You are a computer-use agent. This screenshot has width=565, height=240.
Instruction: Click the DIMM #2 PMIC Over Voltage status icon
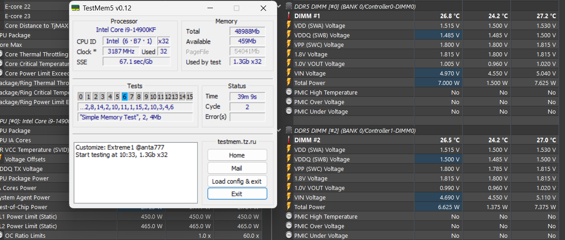(x=288, y=226)
